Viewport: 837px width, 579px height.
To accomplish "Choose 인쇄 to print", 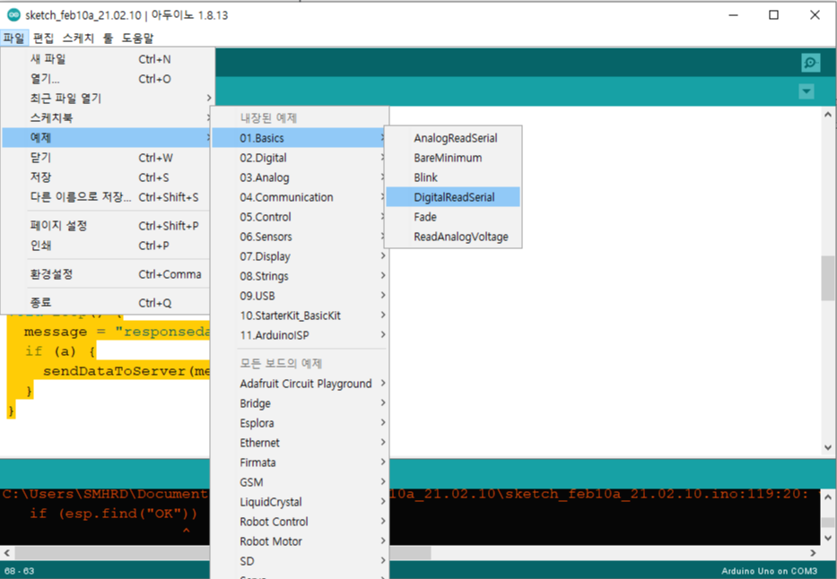I will pos(107,246).
